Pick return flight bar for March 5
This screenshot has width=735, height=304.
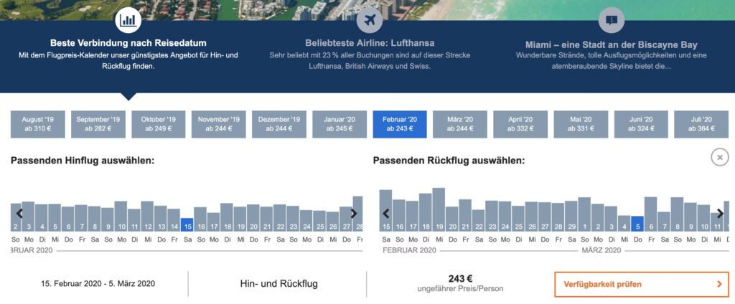(637, 224)
